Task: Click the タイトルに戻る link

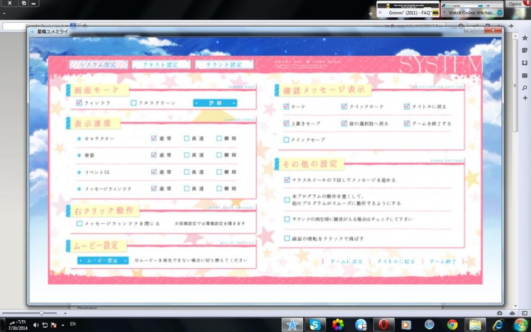Action: point(396,262)
